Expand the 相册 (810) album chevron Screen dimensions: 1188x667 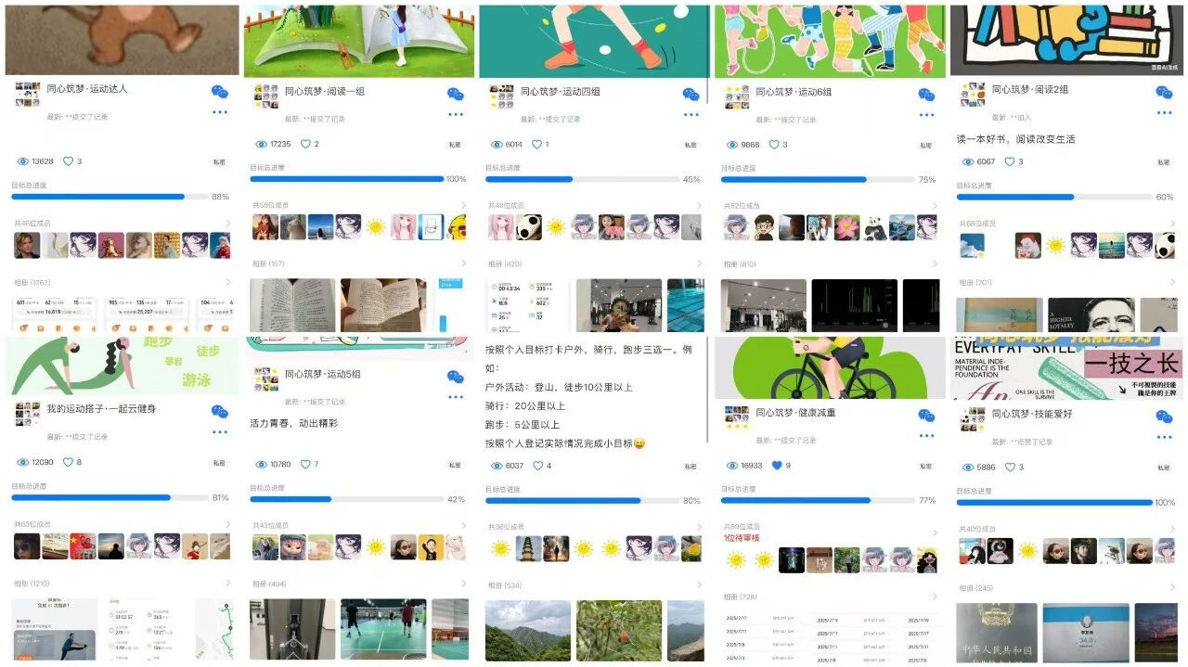pos(936,264)
